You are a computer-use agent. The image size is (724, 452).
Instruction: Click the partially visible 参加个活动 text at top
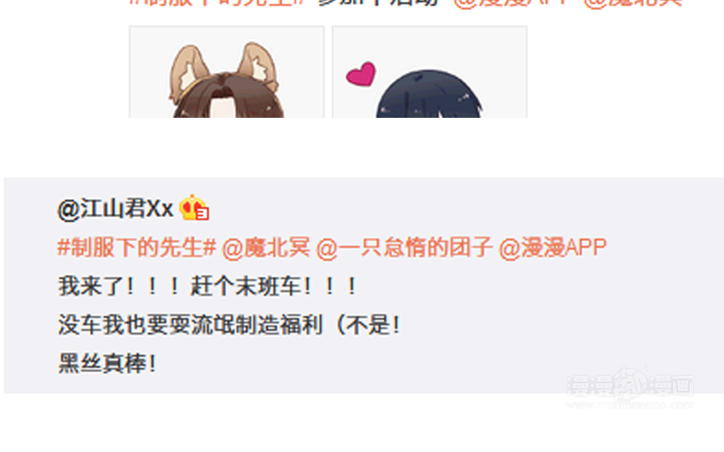tap(377, 3)
